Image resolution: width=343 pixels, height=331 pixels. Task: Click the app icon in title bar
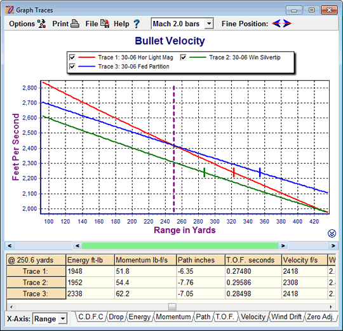(10, 10)
